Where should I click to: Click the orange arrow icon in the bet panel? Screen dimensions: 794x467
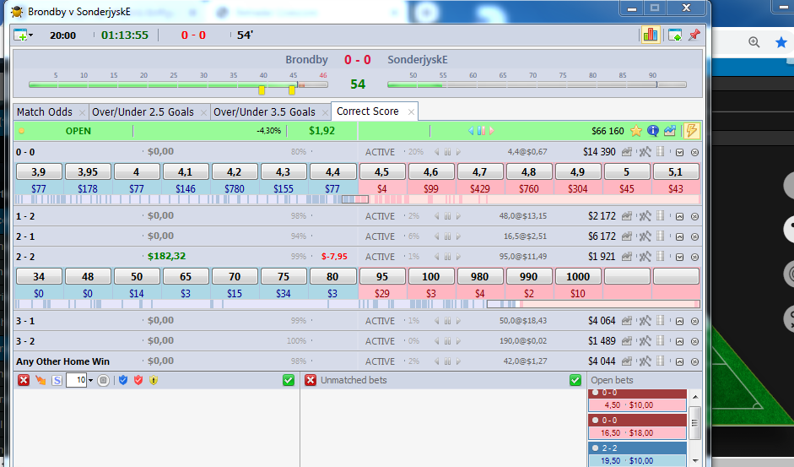pos(41,380)
